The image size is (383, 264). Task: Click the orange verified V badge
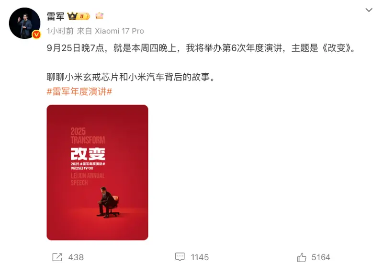click(x=36, y=34)
